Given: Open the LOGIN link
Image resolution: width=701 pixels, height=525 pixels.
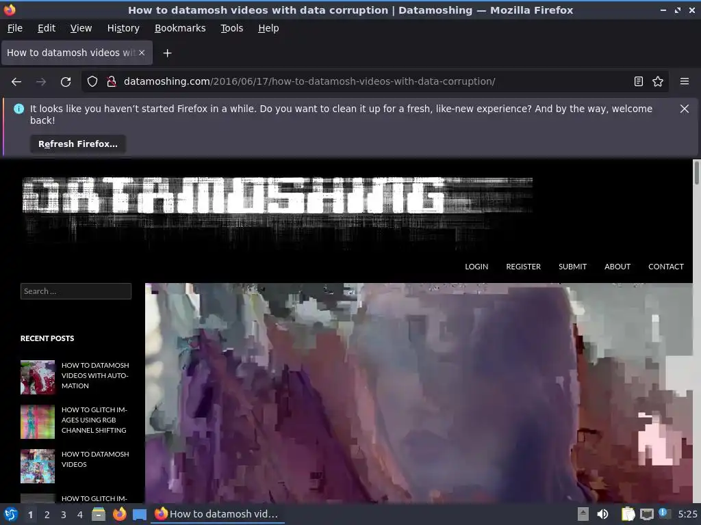Looking at the screenshot, I should 476,267.
